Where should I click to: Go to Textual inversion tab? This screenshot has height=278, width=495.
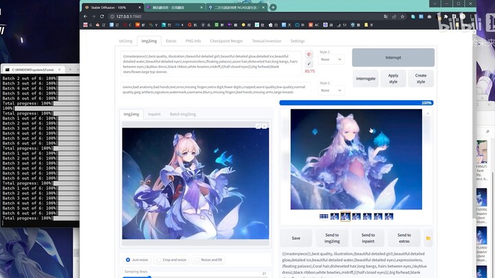267,41
